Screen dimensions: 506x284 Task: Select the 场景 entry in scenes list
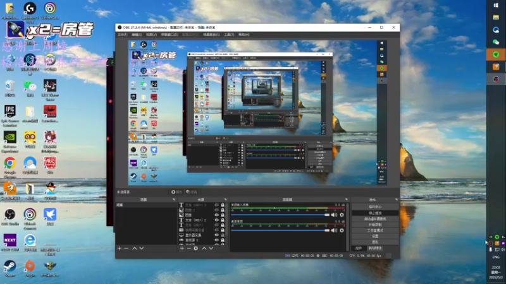pyautogui.click(x=146, y=204)
